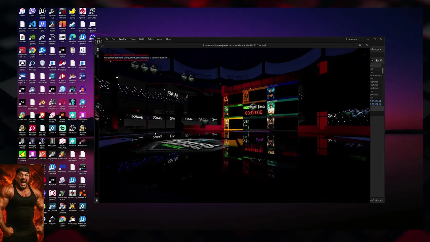Select the Komplete Kontrol desktop icon

(62, 53)
